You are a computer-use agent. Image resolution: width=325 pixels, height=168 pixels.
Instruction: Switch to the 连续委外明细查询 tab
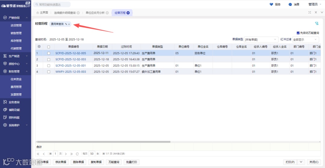(65, 13)
